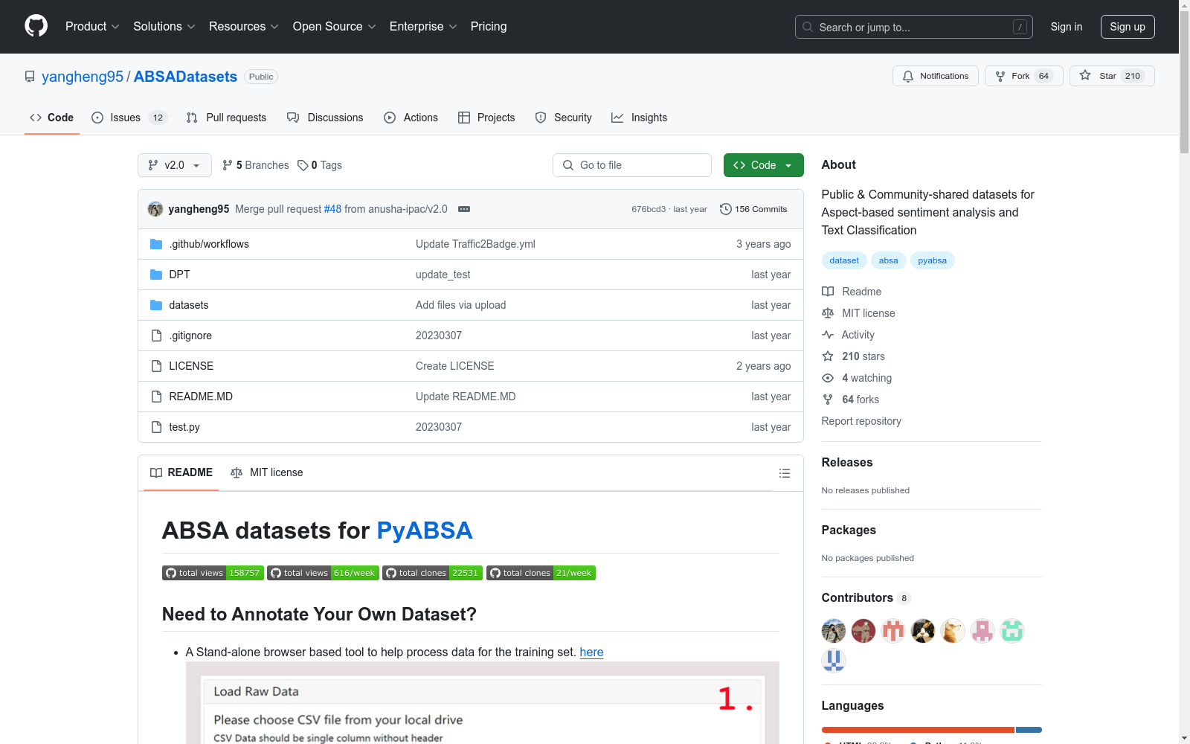The image size is (1190, 744).
Task: Open the yangheng95 owner link
Action: click(x=83, y=77)
